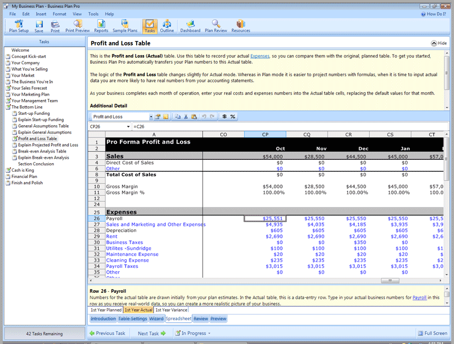Follow the Expenses link in instructions
Viewport: 454px width, 344px height.
point(260,56)
